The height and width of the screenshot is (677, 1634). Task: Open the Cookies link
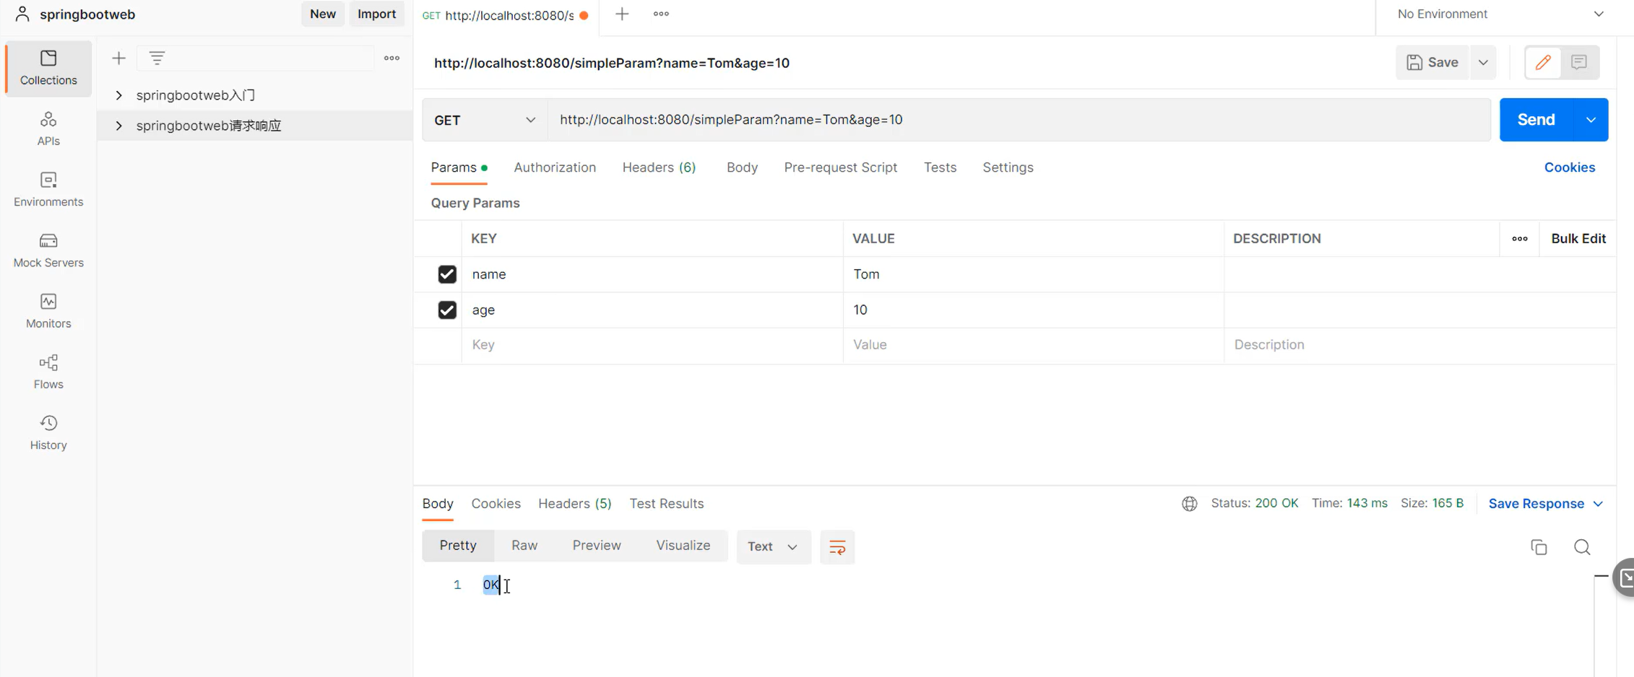tap(1569, 167)
